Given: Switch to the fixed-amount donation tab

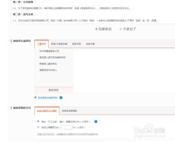Looking at the screenshot, I should pyautogui.click(x=69, y=111).
